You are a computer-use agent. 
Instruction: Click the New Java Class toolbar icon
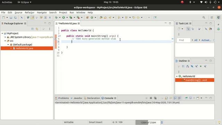pyautogui.click(x=92, y=18)
